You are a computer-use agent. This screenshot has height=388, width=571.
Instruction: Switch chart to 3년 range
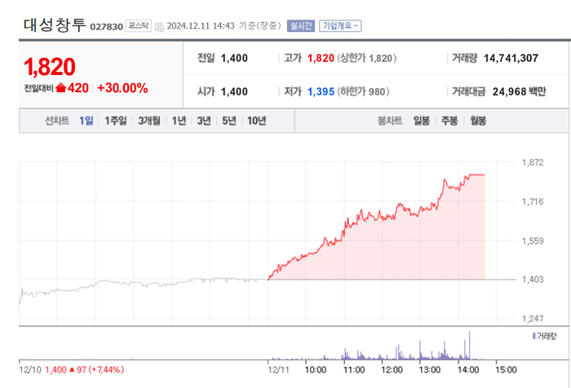(x=204, y=121)
